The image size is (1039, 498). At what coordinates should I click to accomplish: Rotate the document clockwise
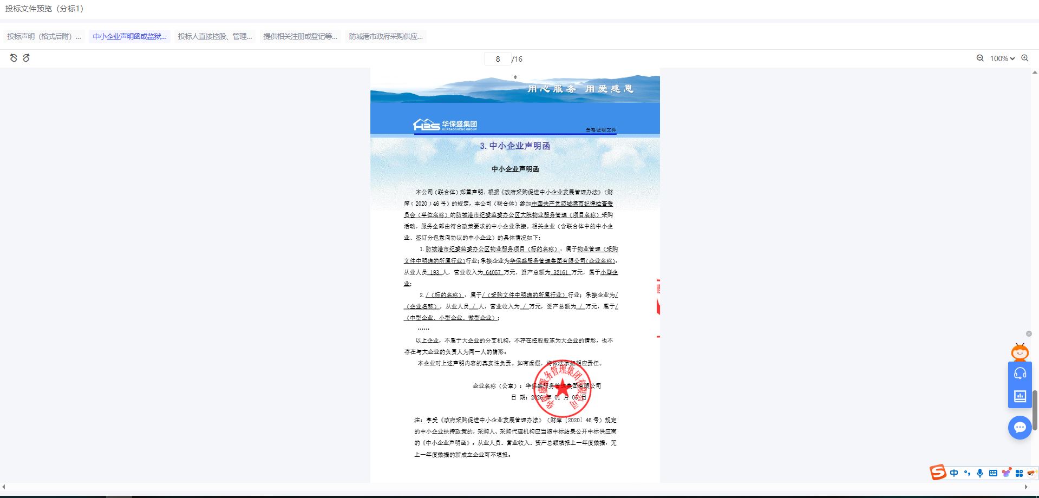coord(26,58)
